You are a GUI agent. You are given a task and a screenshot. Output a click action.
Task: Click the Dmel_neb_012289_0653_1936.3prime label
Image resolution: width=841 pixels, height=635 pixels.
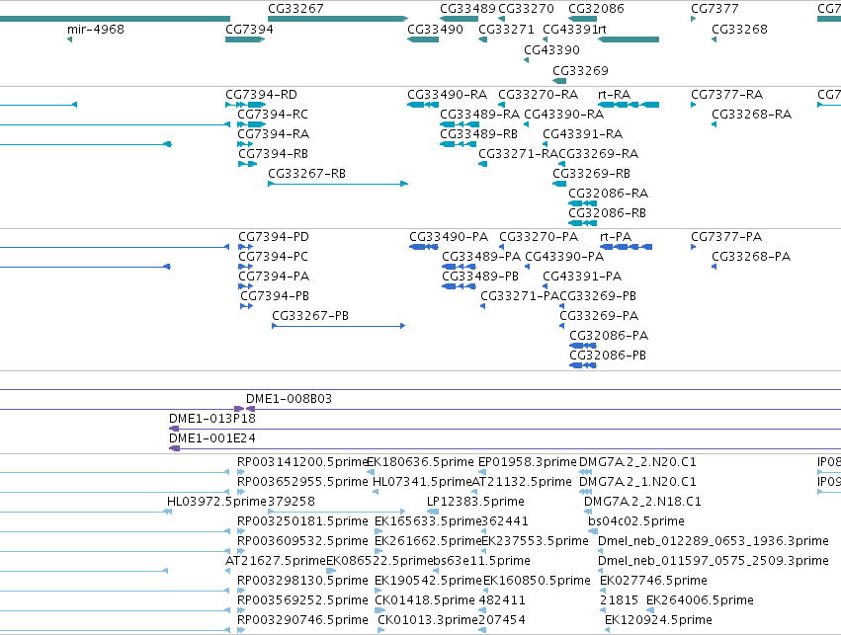[714, 542]
